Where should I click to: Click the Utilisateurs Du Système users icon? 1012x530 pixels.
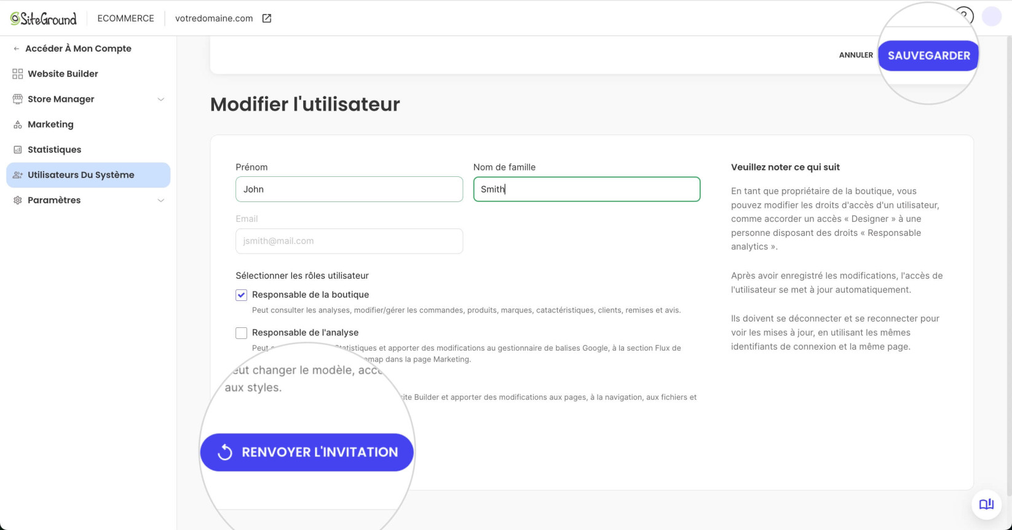click(18, 175)
